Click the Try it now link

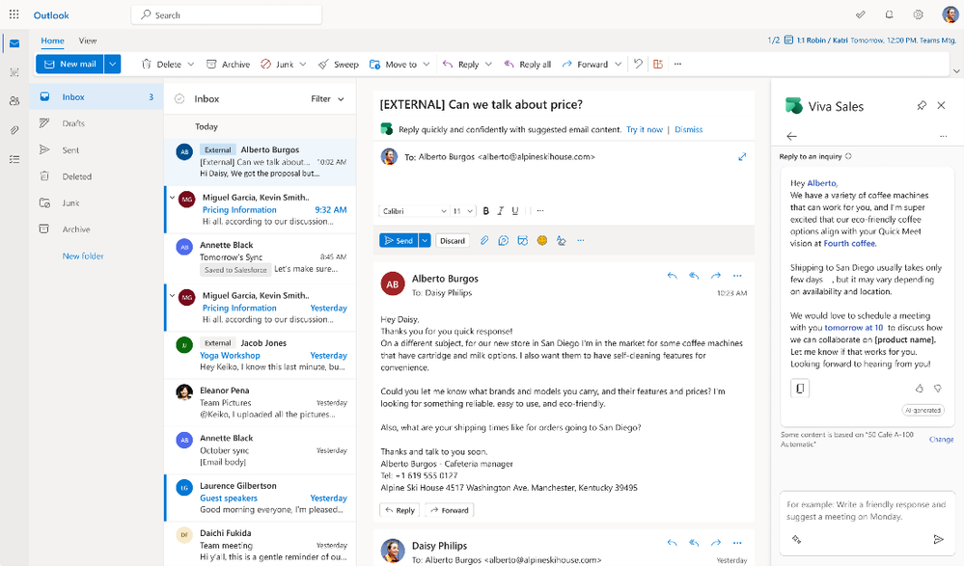click(x=645, y=129)
